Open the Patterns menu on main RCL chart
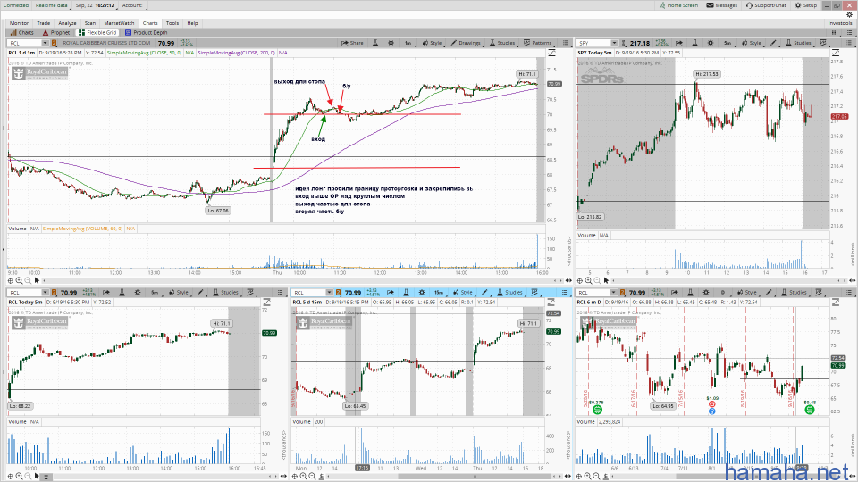858x482 pixels. click(538, 43)
